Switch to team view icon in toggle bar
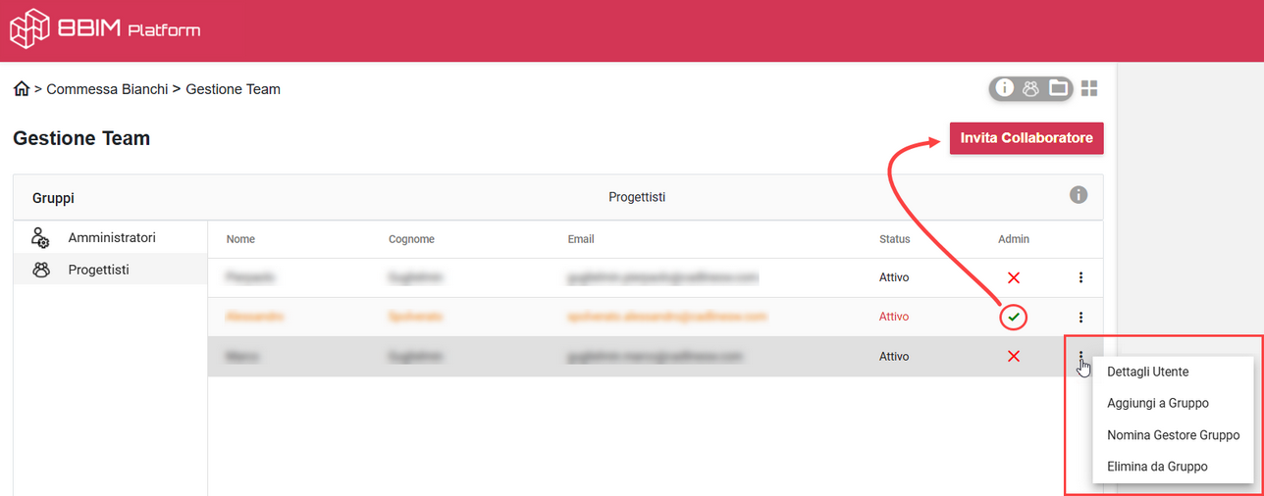 pyautogui.click(x=1030, y=88)
